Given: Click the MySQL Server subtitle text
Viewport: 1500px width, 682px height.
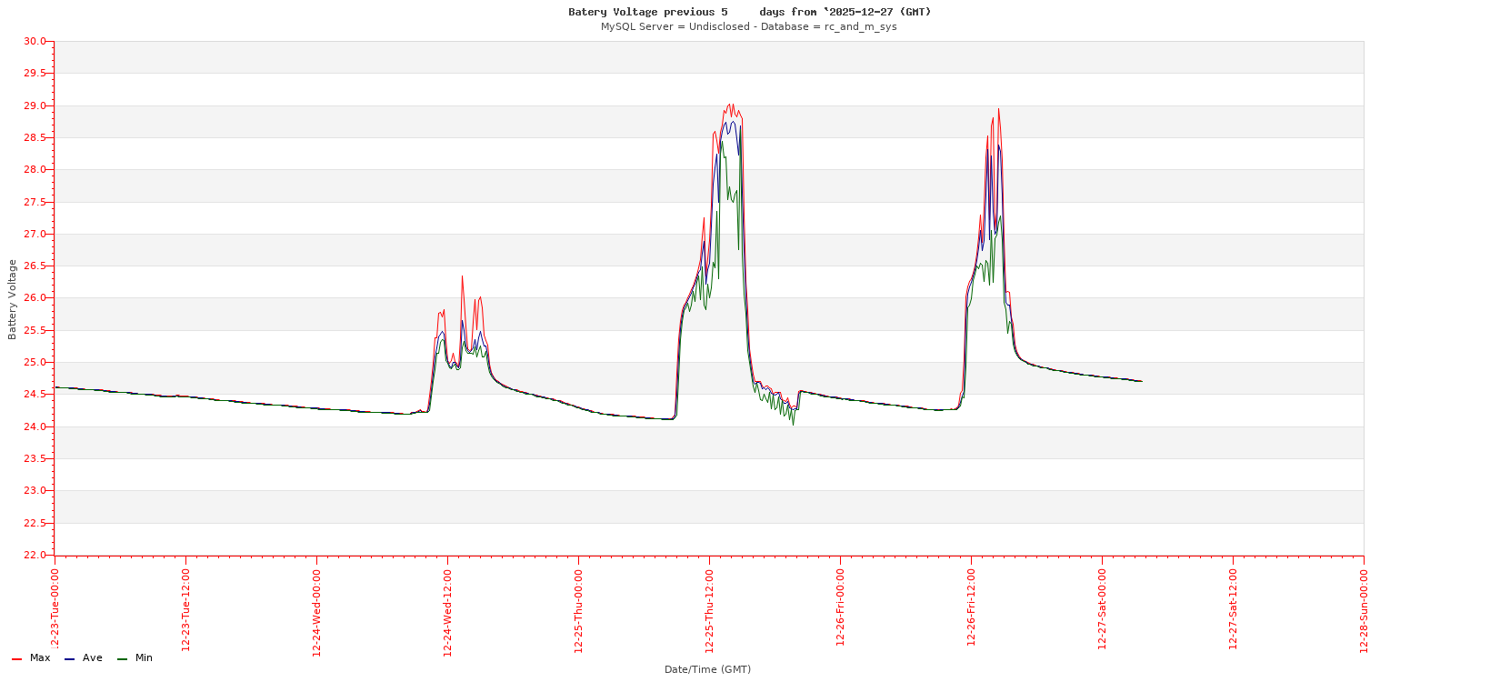Looking at the screenshot, I should click(x=748, y=26).
